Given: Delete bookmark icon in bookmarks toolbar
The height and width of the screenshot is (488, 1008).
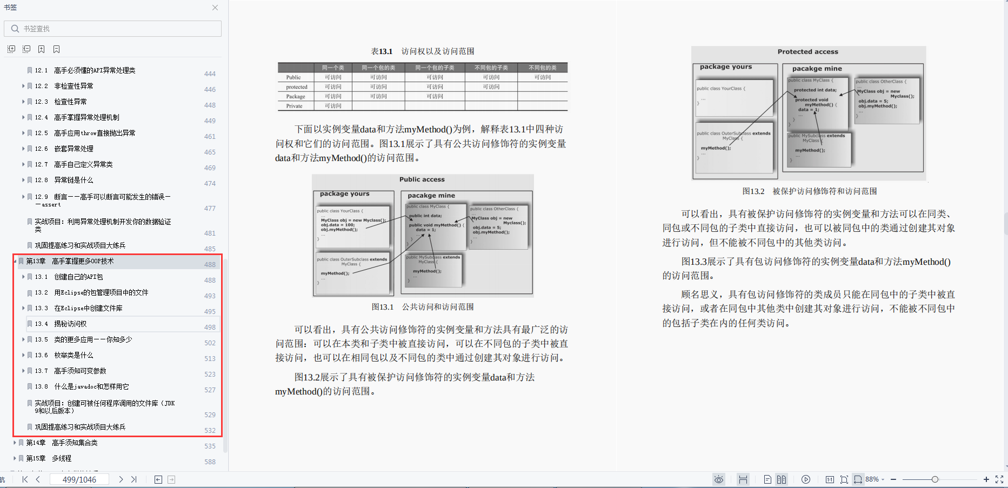Looking at the screenshot, I should coord(56,49).
